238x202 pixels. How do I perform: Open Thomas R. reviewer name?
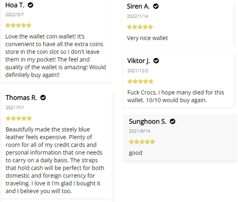[x=21, y=97]
